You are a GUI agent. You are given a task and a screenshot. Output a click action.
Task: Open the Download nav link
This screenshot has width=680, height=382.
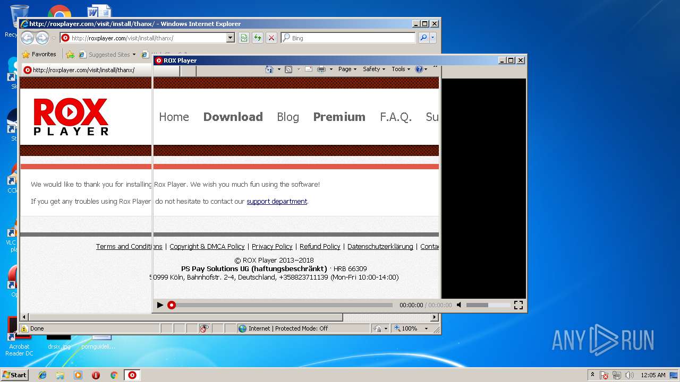(x=233, y=117)
